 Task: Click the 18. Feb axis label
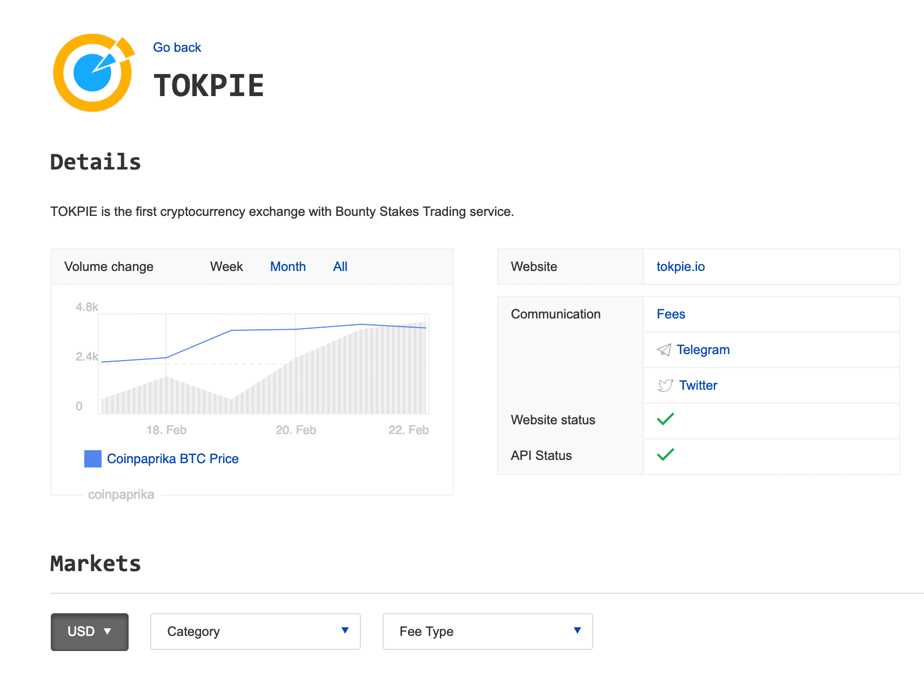(x=166, y=430)
